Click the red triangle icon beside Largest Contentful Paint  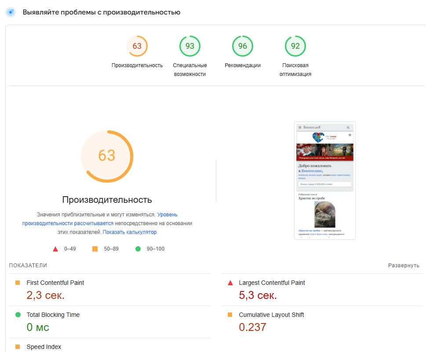(x=230, y=283)
